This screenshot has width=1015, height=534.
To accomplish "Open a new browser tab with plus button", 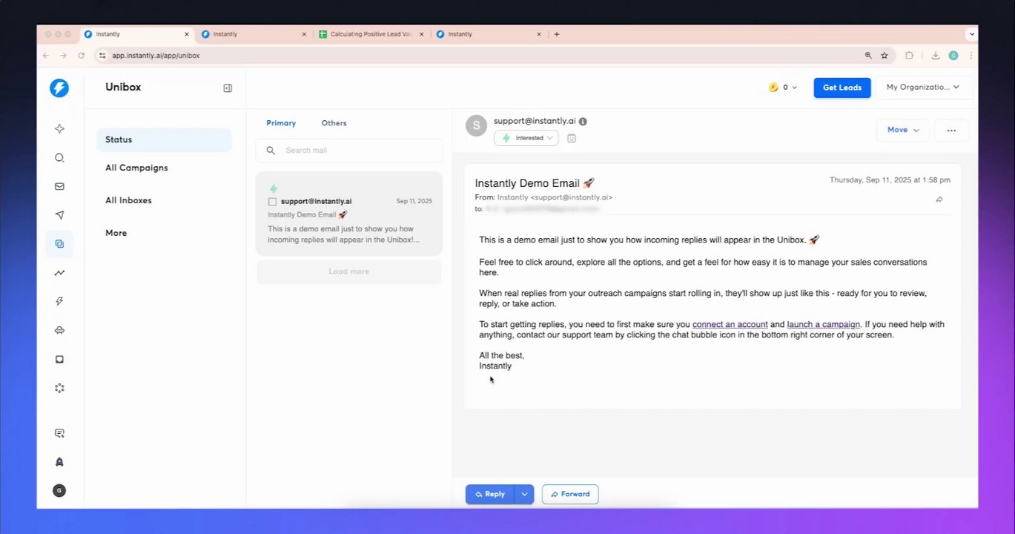I will pos(557,34).
